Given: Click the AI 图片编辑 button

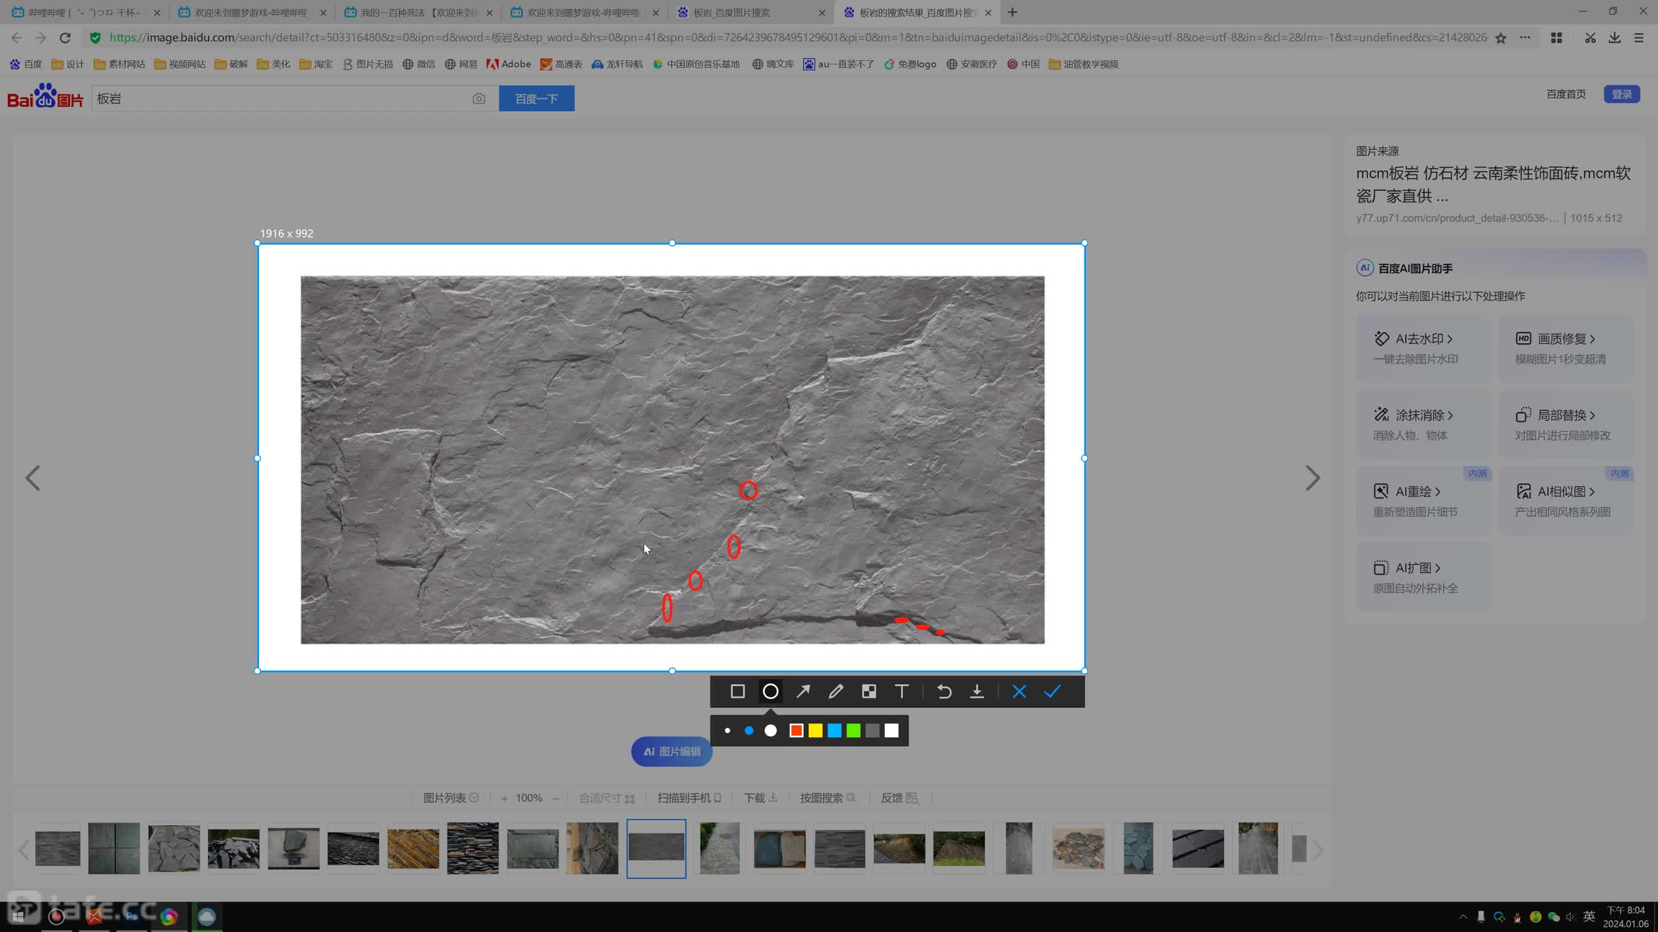Looking at the screenshot, I should point(672,751).
